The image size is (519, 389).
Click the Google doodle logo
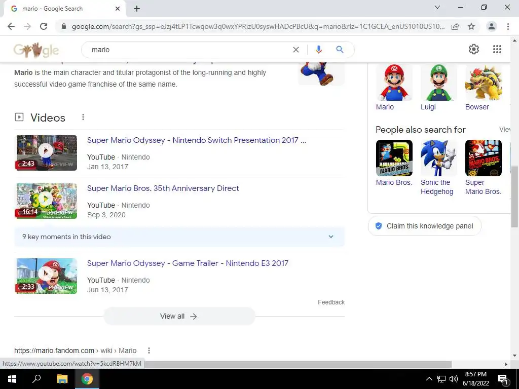tap(36, 50)
